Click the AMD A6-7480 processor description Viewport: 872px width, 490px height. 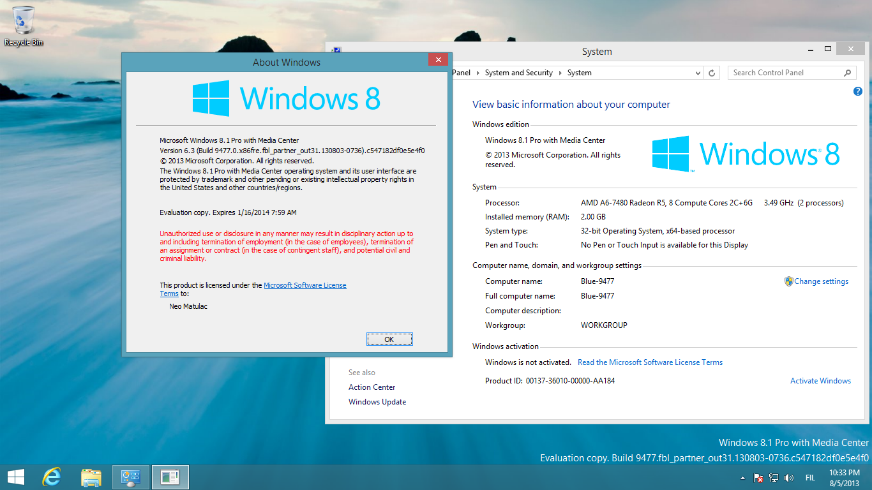pos(667,203)
